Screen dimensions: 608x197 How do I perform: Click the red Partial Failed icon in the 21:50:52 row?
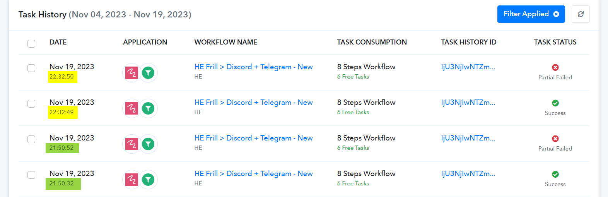click(555, 139)
